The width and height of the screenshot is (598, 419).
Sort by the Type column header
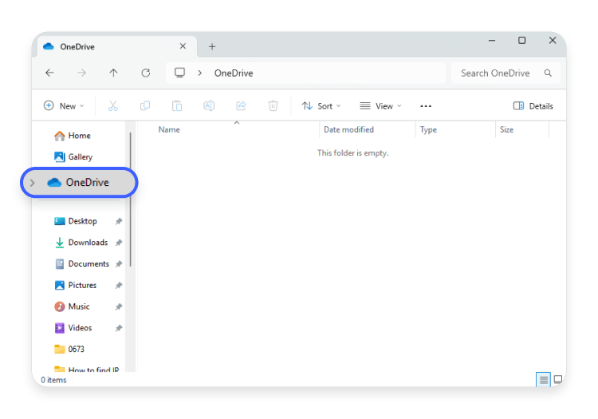428,130
